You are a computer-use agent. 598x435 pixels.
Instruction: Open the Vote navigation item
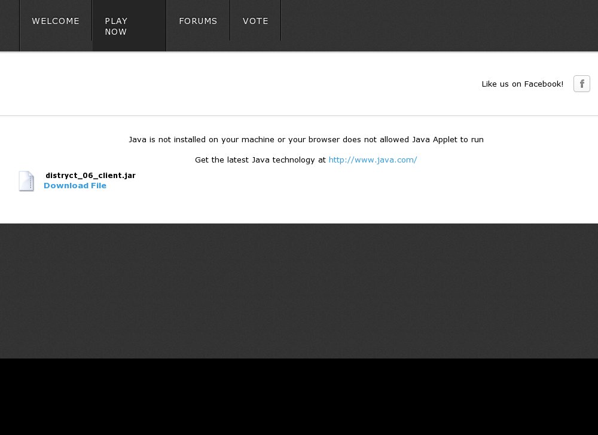click(x=255, y=22)
